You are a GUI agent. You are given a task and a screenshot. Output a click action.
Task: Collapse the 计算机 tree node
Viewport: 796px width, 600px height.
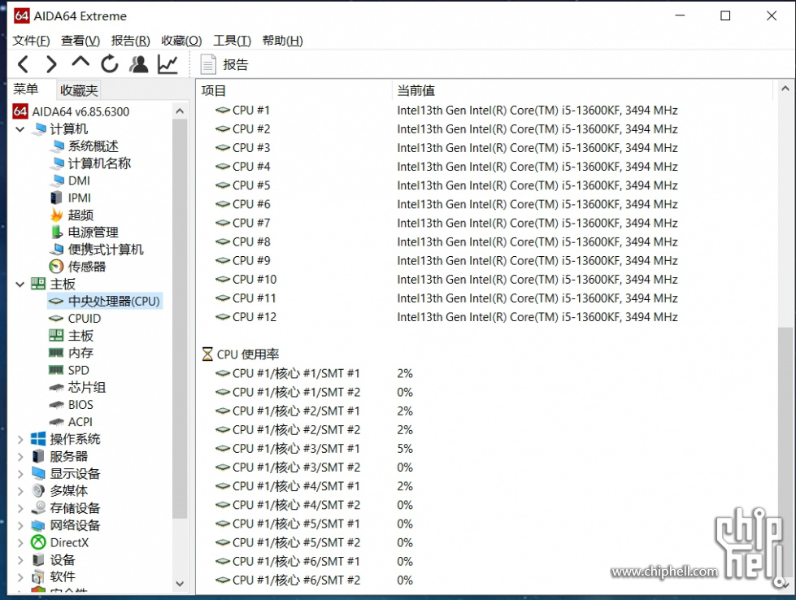pos(20,129)
